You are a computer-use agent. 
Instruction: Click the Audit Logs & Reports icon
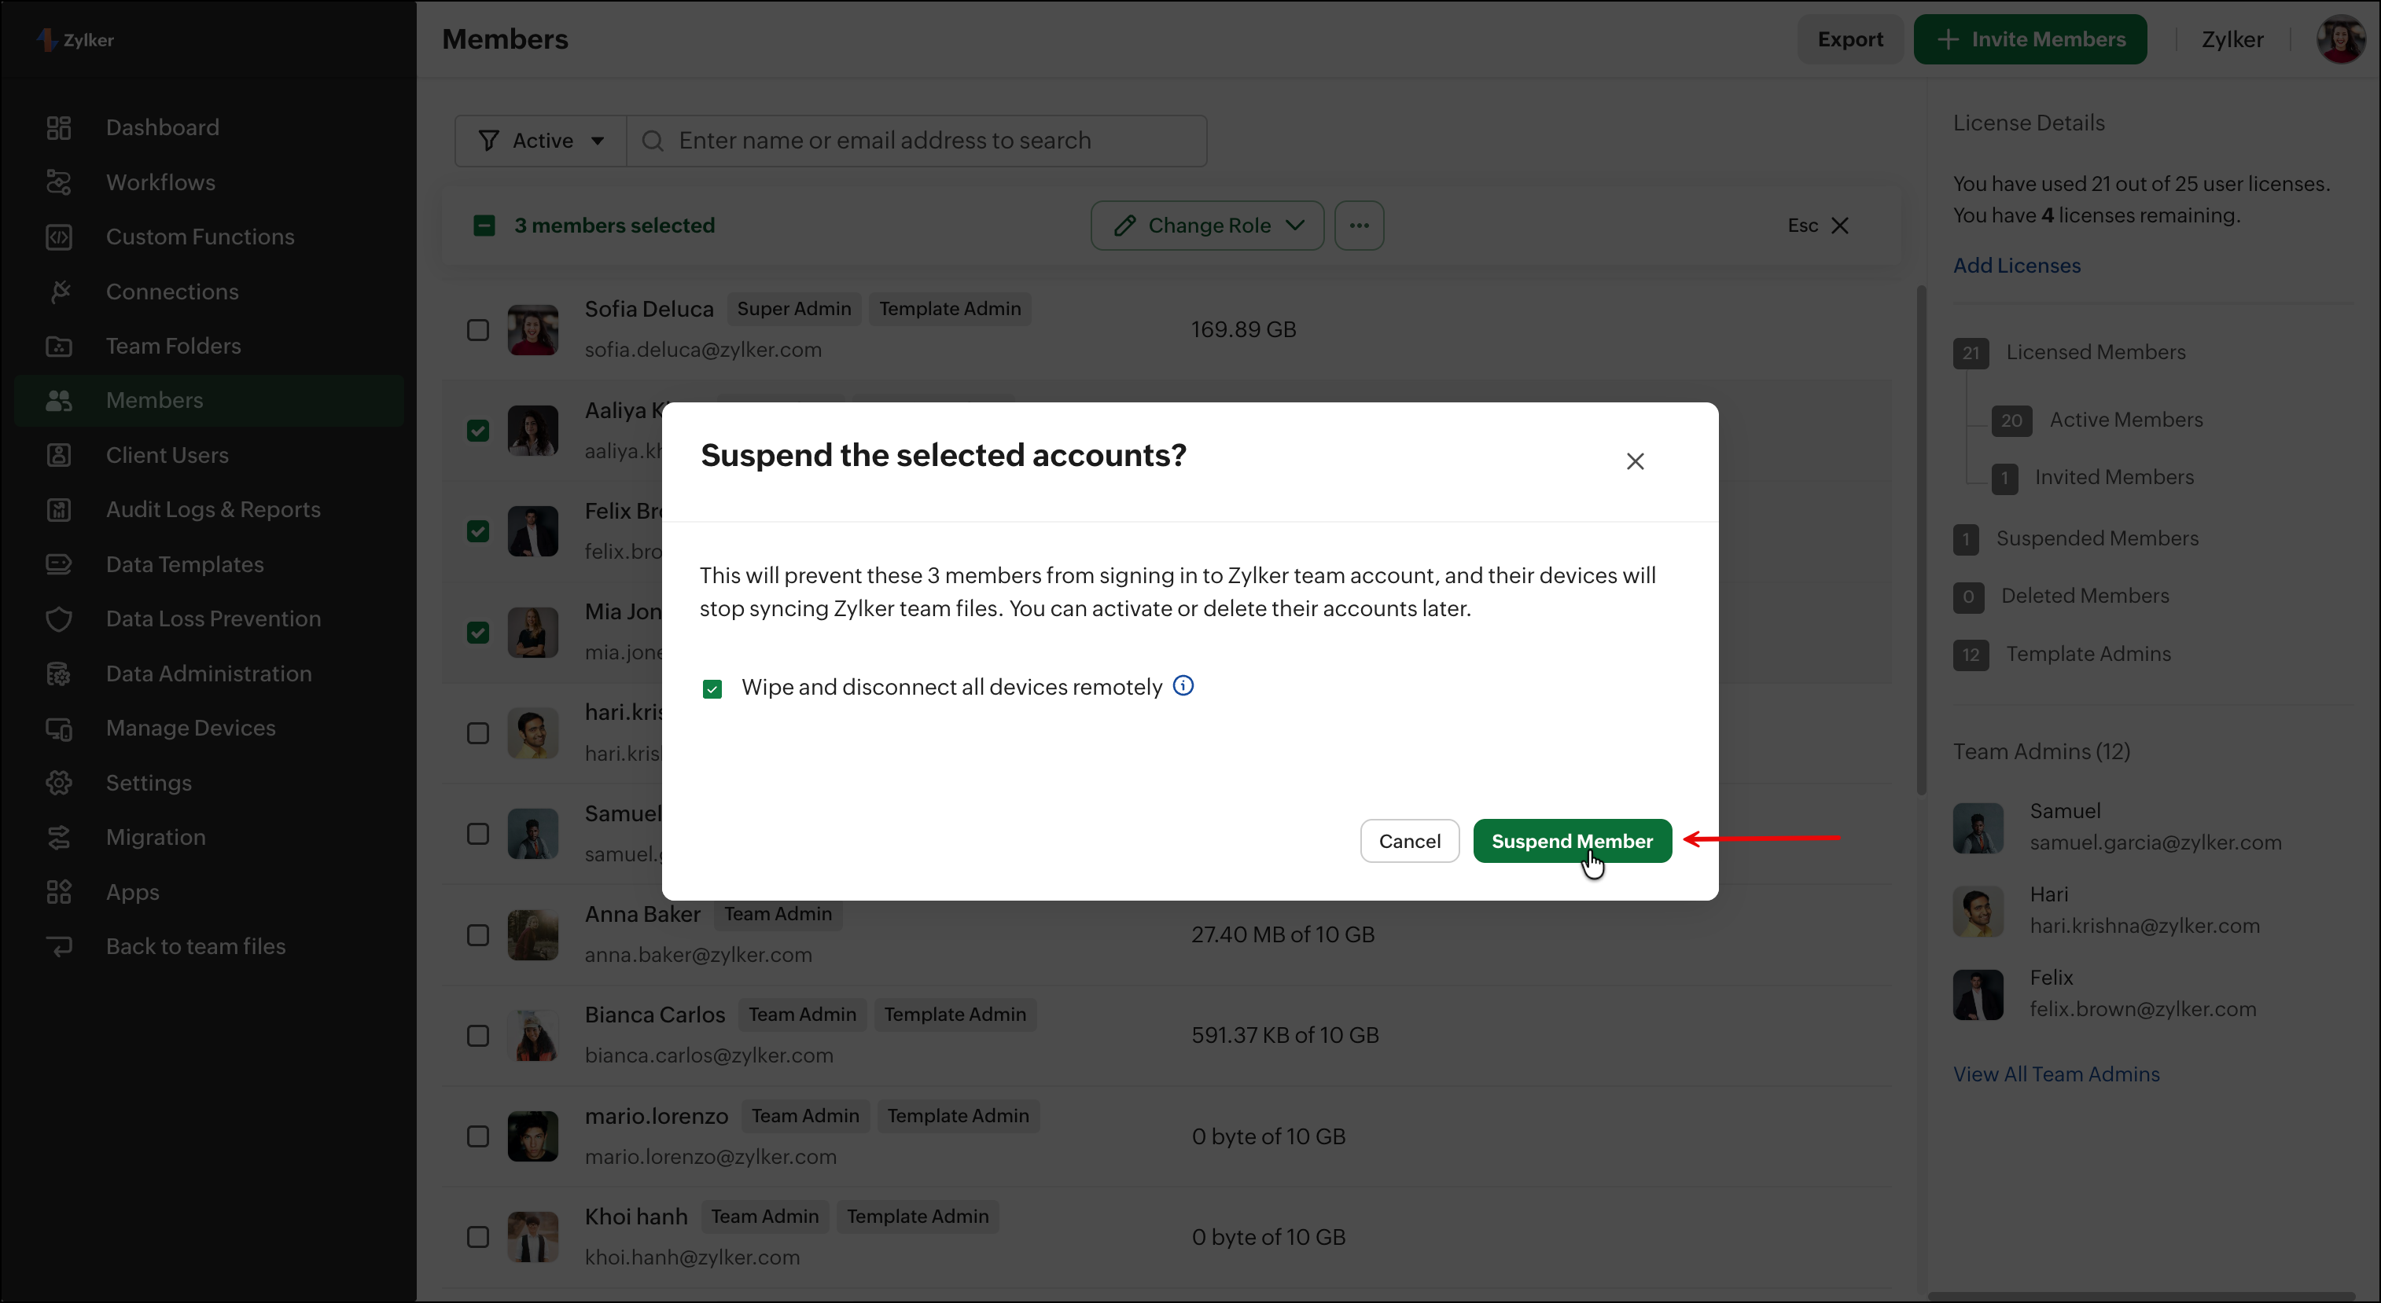[59, 510]
